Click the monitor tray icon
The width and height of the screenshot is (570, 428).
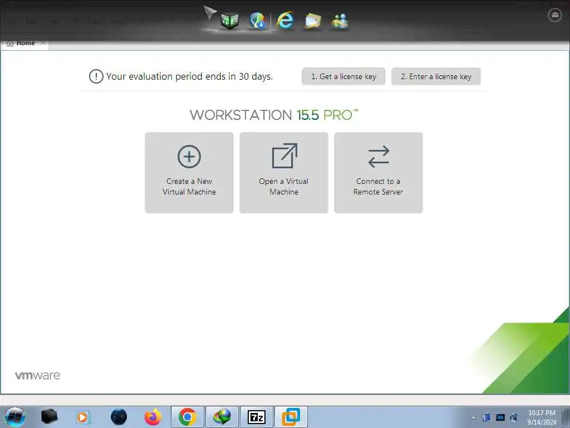tap(500, 417)
